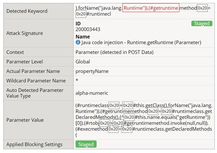Select the Parameter Value row label
The image size is (217, 153).
click(x=25, y=120)
